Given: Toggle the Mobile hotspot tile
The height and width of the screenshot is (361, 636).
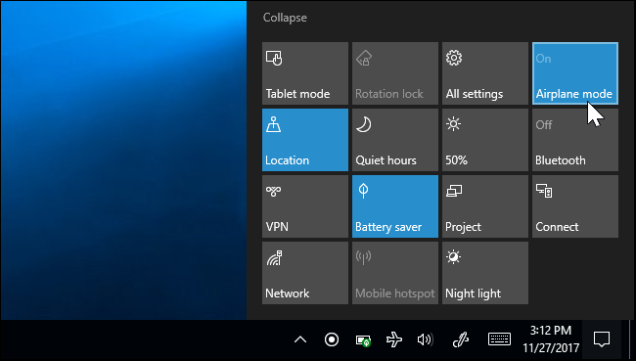Looking at the screenshot, I should (x=395, y=273).
